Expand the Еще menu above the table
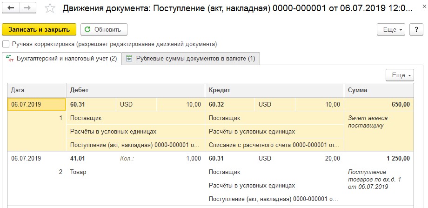Image resolution: width=428 pixels, height=208 pixels. [400, 75]
